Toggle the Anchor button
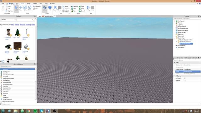 coord(66,11)
